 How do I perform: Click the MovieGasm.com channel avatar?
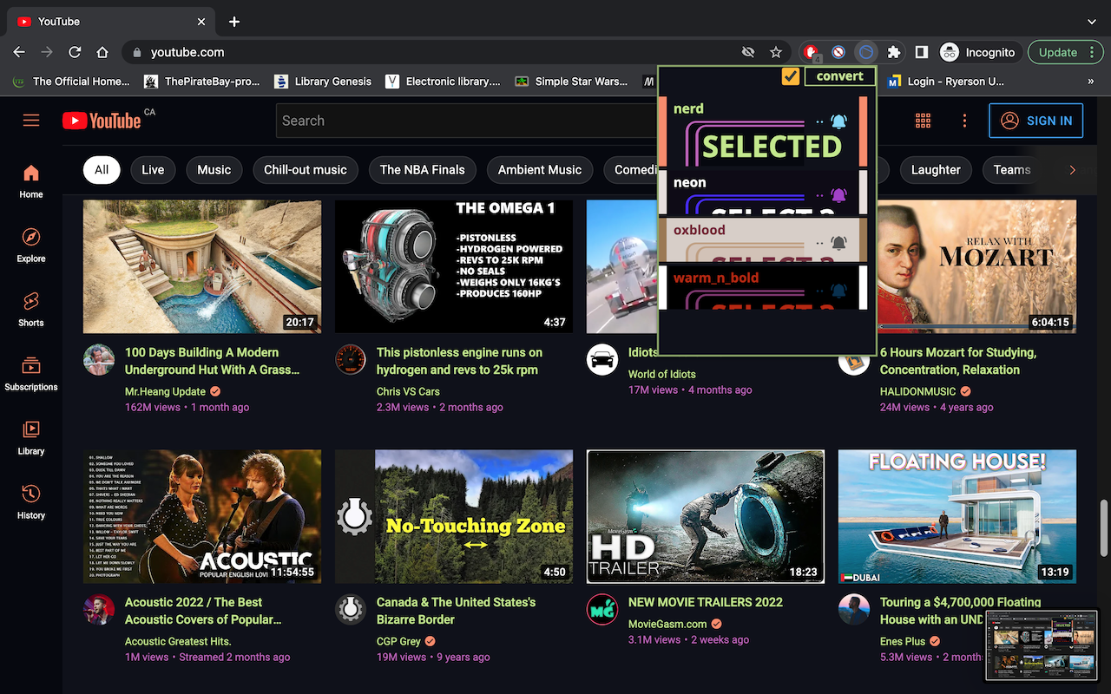(x=602, y=609)
